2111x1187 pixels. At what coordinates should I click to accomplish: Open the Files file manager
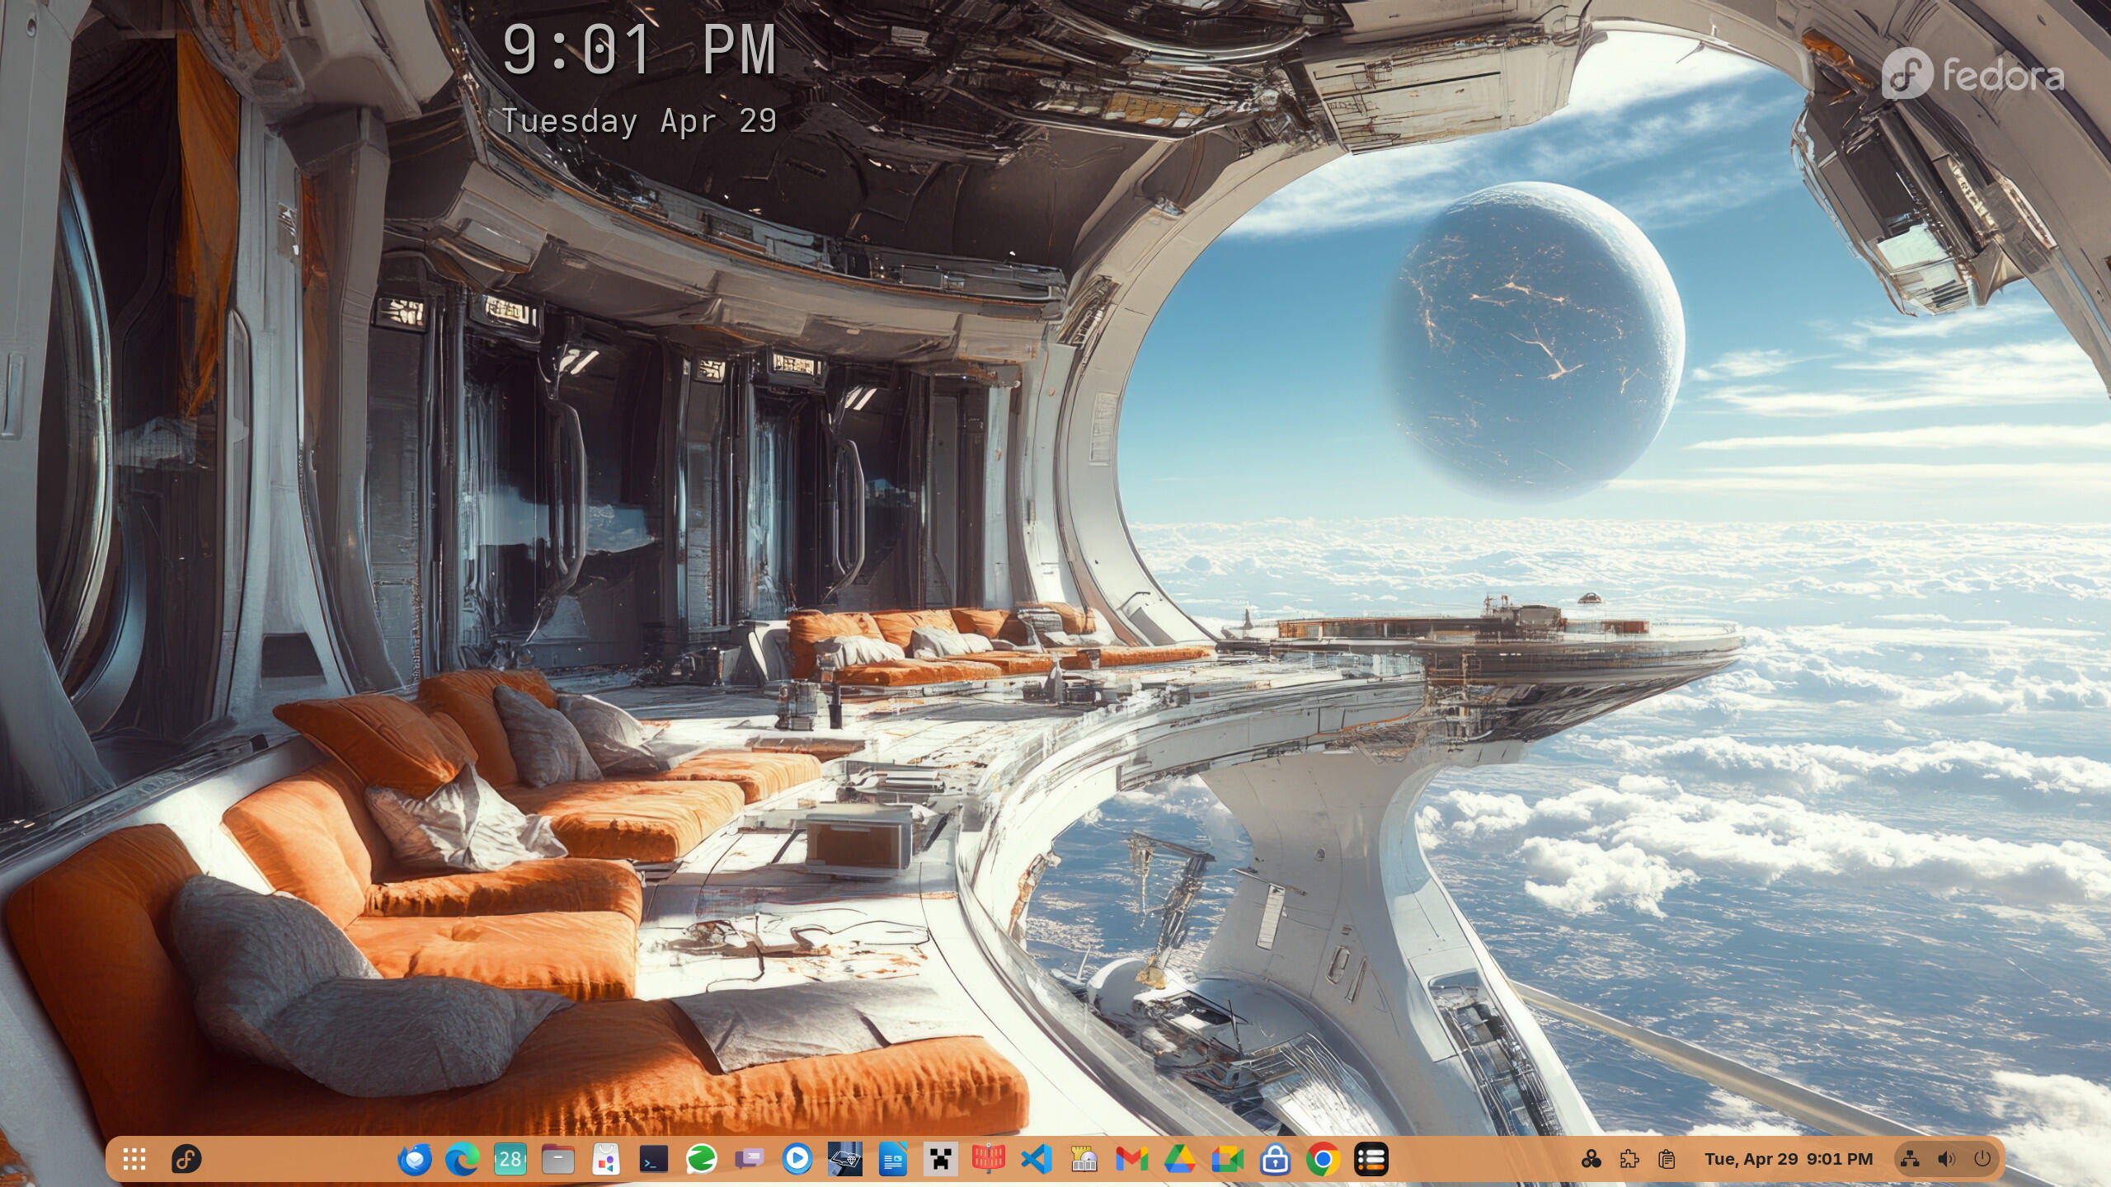click(557, 1160)
